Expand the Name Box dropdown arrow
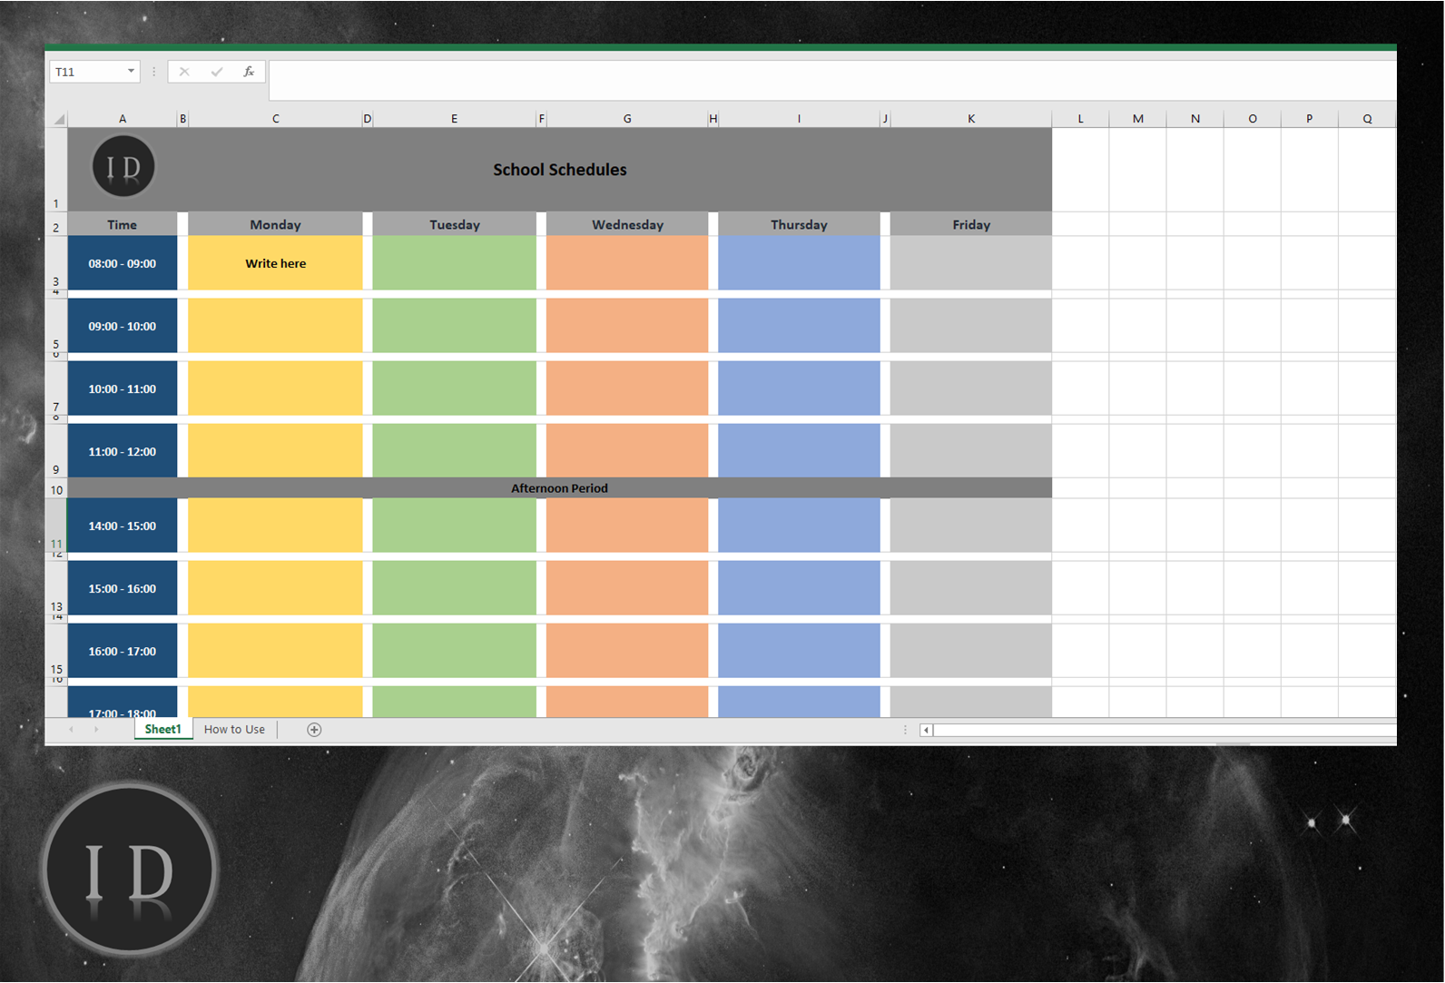1445x983 pixels. (131, 72)
